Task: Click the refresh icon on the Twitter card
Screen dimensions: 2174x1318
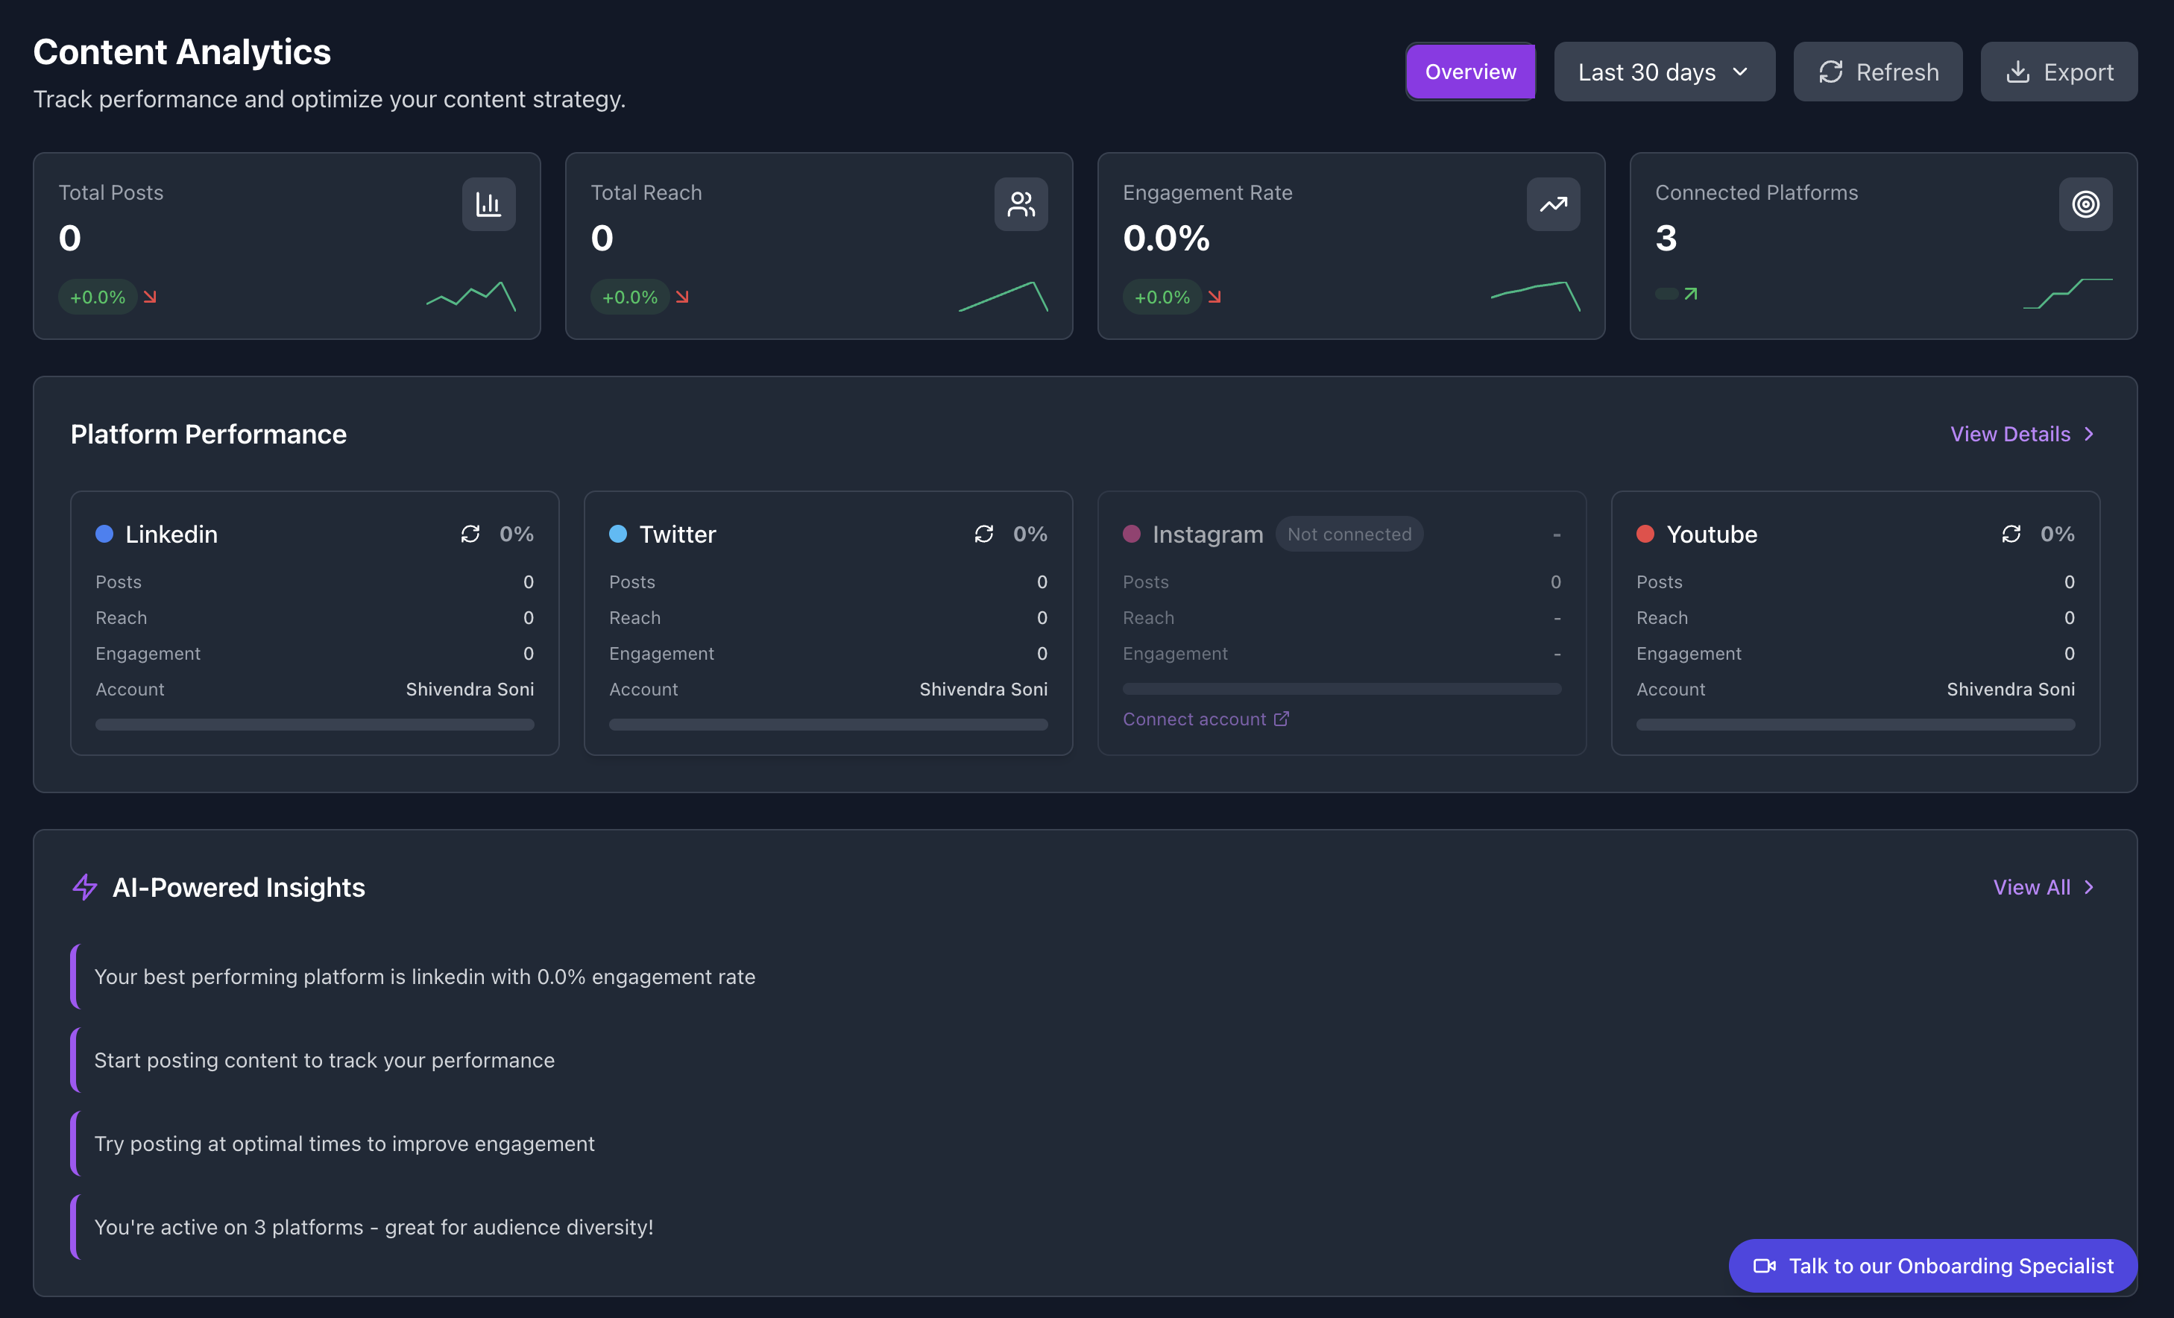Action: click(x=984, y=534)
